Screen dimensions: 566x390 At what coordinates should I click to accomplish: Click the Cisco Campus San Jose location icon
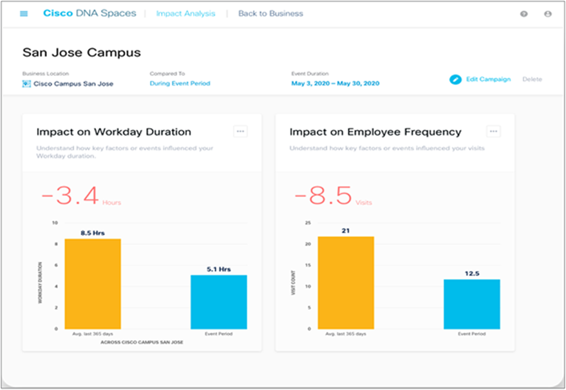(26, 84)
